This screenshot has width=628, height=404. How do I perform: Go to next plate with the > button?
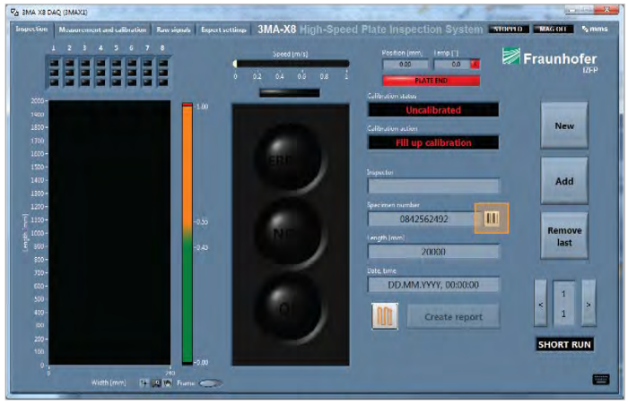point(589,304)
